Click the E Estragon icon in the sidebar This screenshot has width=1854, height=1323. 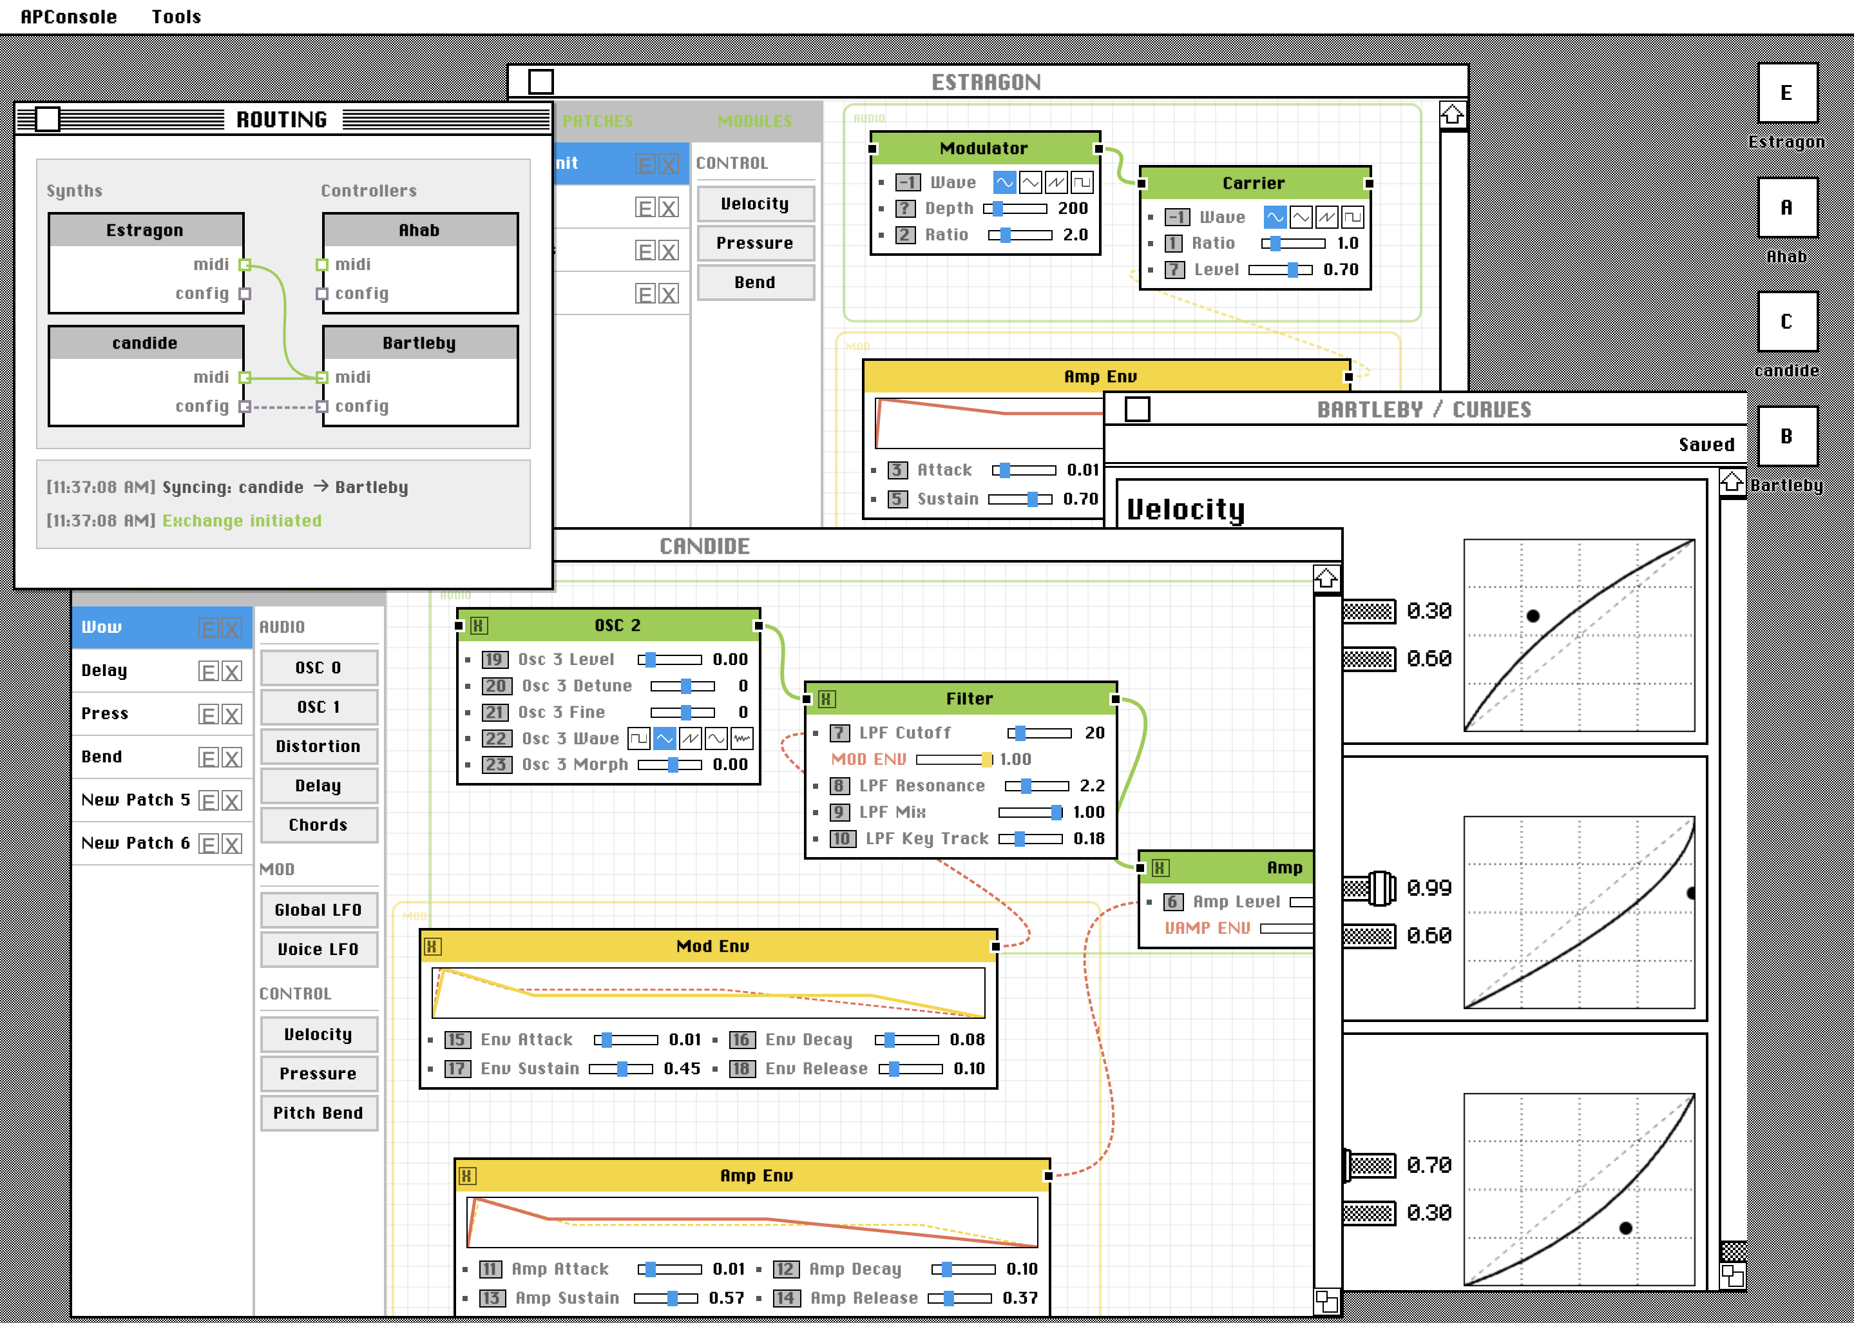[1787, 93]
